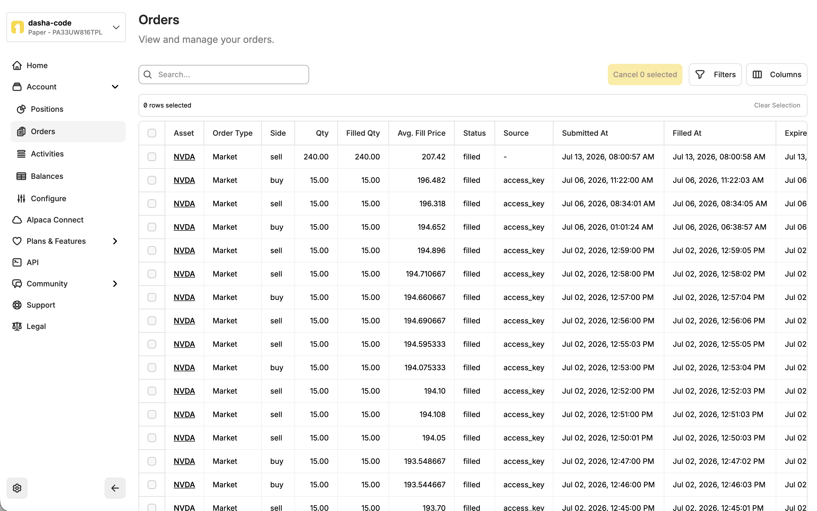Click the Alpaca Connect cloud icon
Viewport: 817px width, 511px height.
click(17, 220)
